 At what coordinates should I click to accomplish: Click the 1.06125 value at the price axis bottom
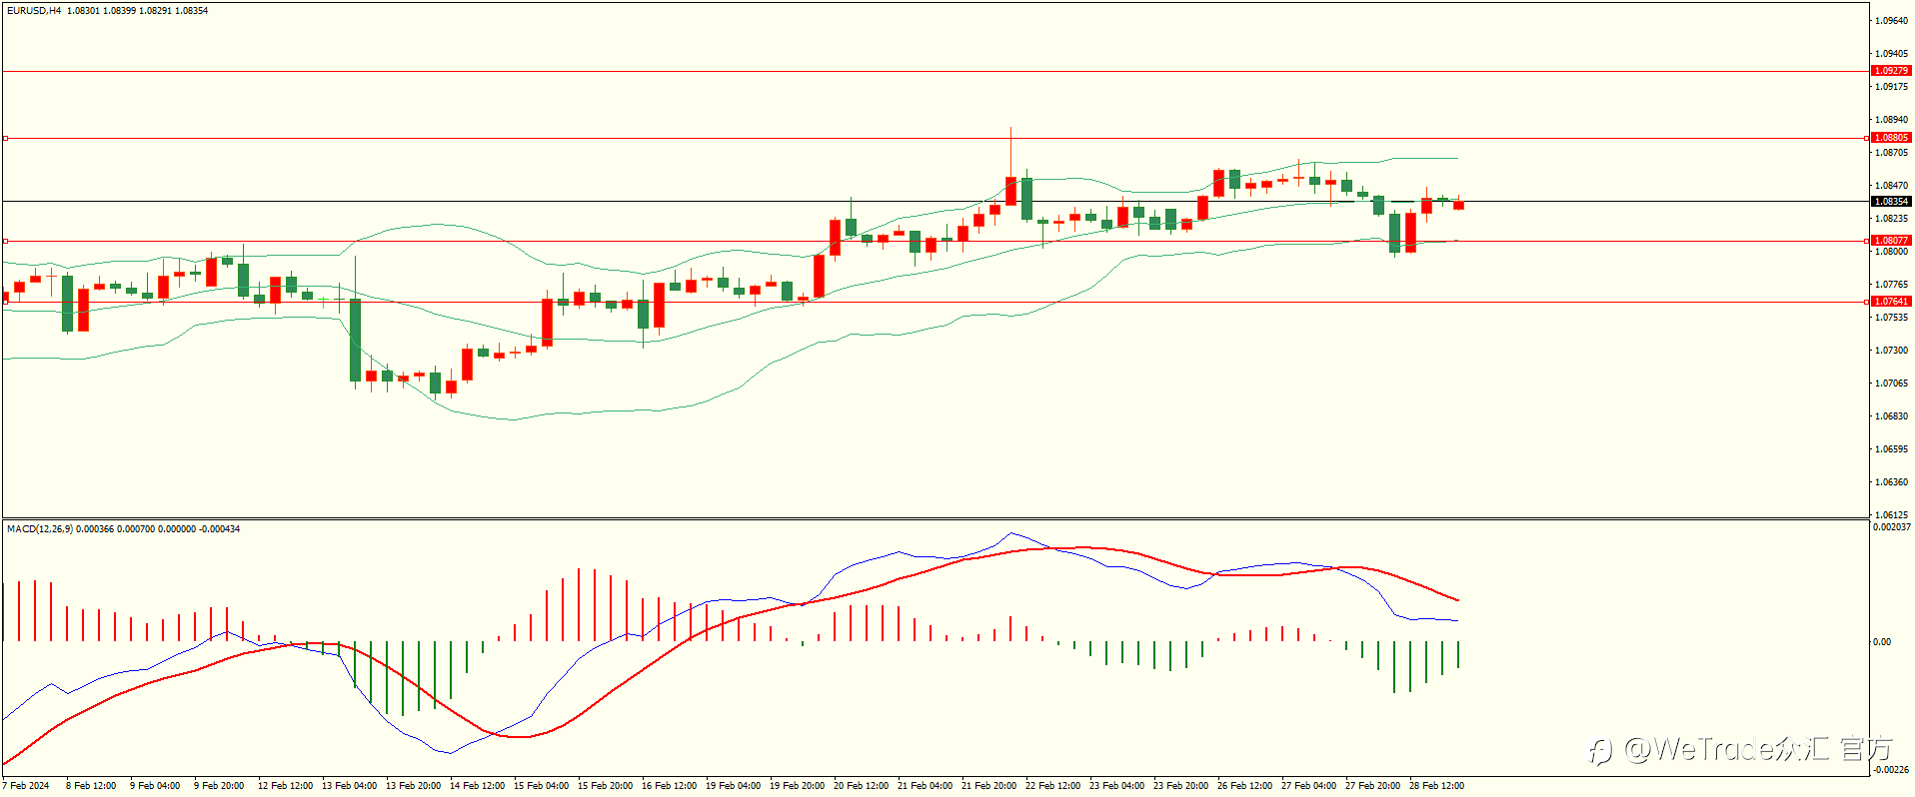tap(1891, 515)
